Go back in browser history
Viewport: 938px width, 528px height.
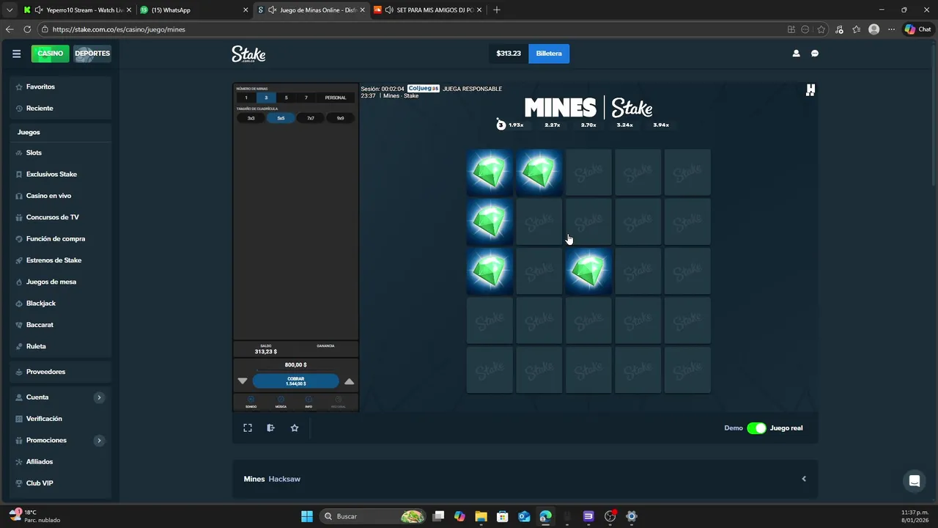(x=10, y=29)
